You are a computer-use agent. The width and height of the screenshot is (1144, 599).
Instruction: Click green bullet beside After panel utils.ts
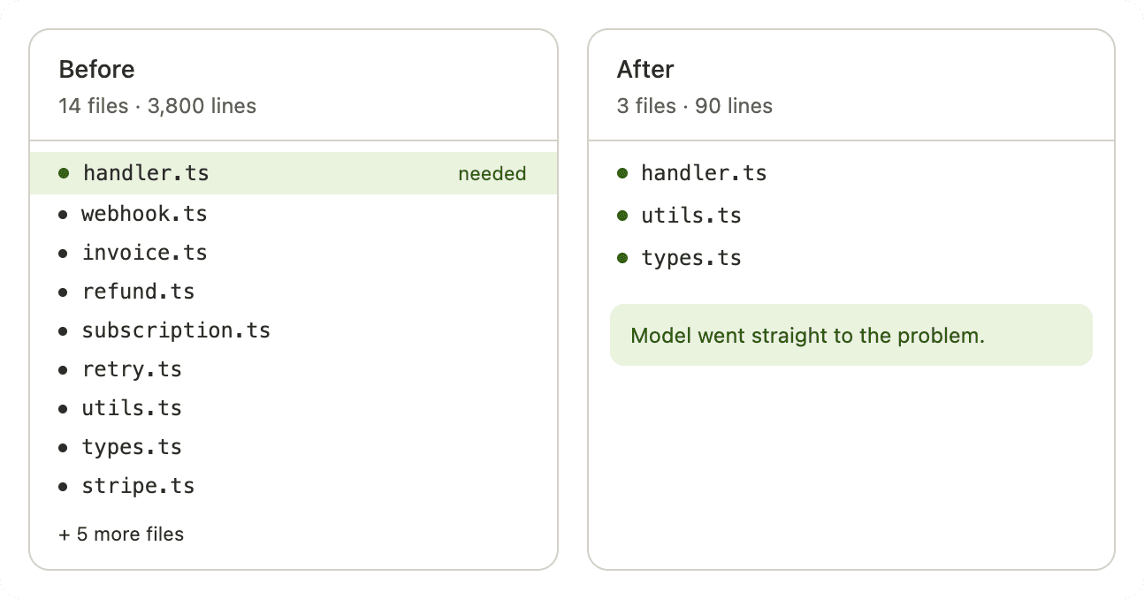(622, 216)
